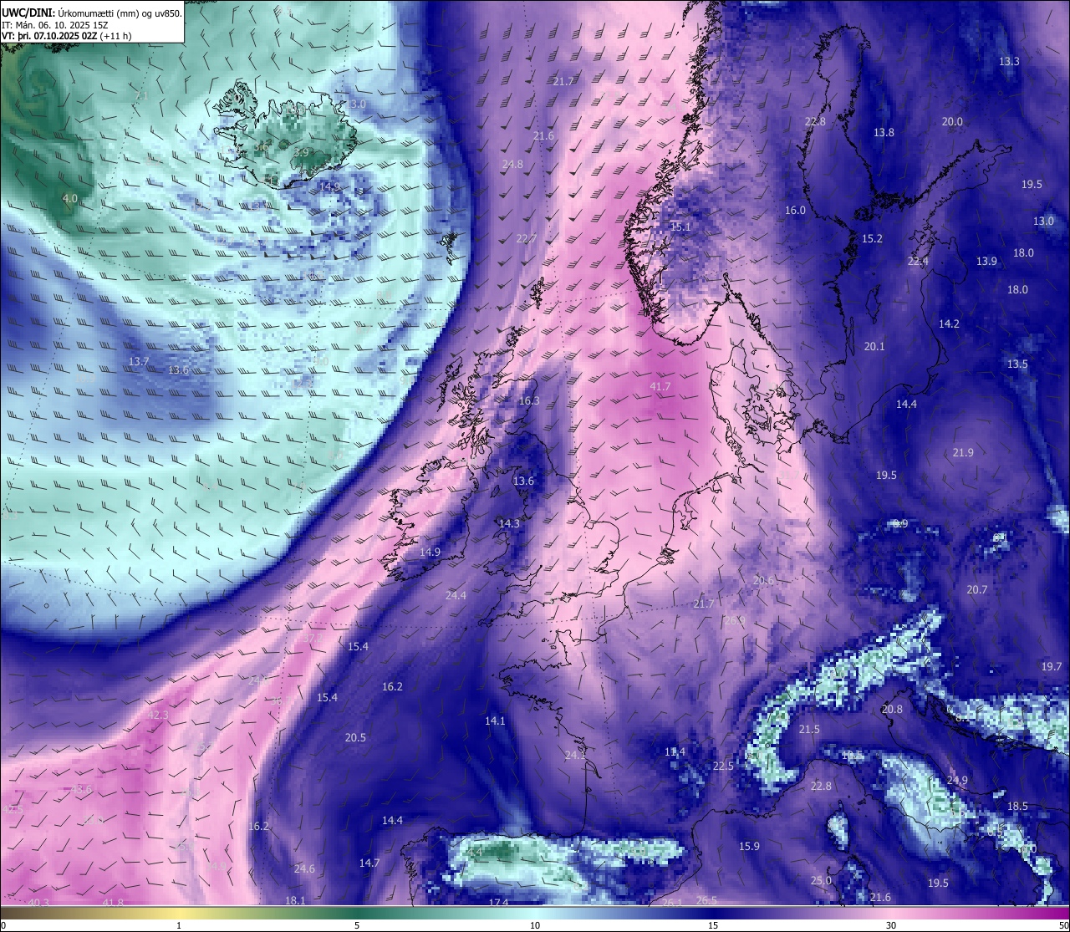Click the 5 tick on the color scale
The width and height of the screenshot is (1070, 932).
coord(357,925)
